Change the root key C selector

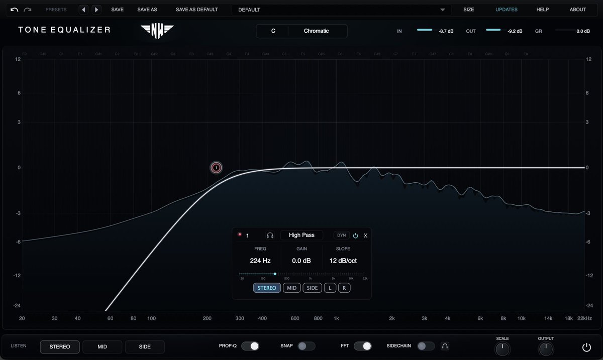coord(273,31)
